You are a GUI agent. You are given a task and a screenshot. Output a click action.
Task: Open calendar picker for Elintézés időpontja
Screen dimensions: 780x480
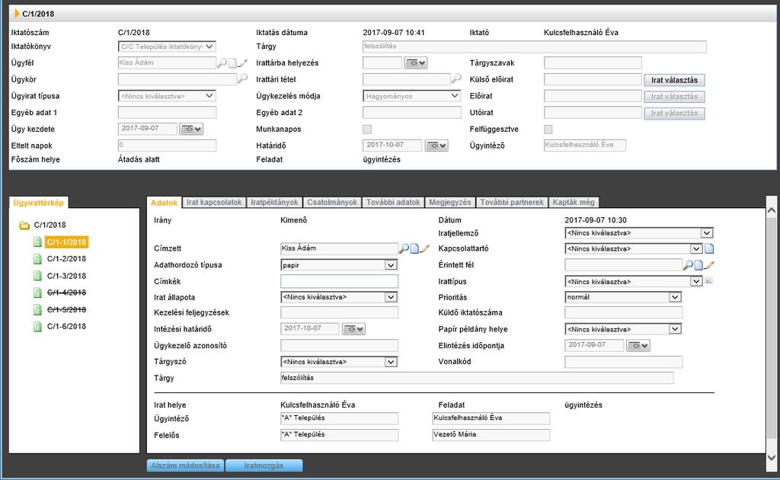coord(638,345)
